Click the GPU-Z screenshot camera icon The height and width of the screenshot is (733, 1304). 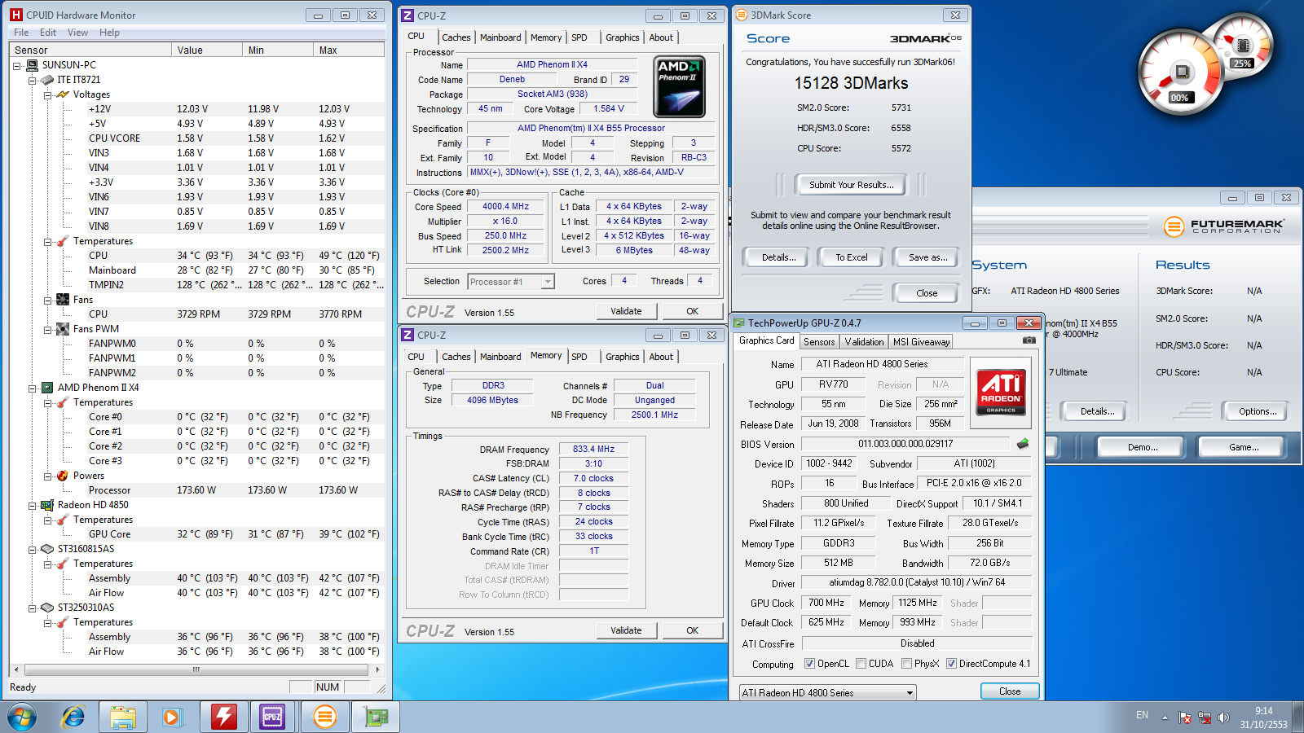click(1029, 340)
